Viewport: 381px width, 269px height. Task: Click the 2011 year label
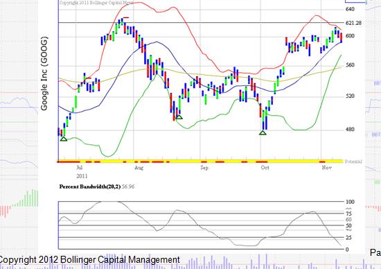click(82, 176)
